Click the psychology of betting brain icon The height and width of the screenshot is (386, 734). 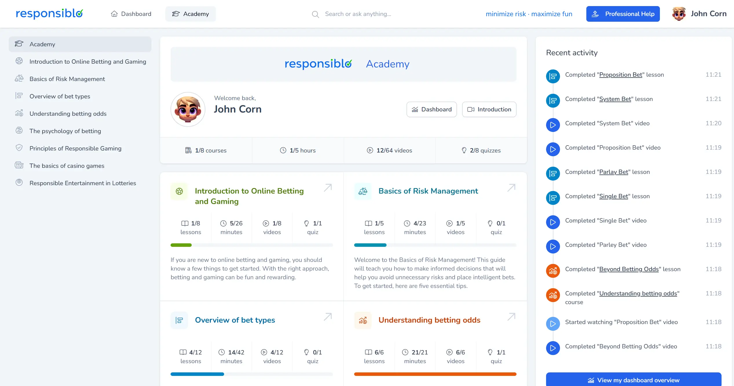coord(19,130)
